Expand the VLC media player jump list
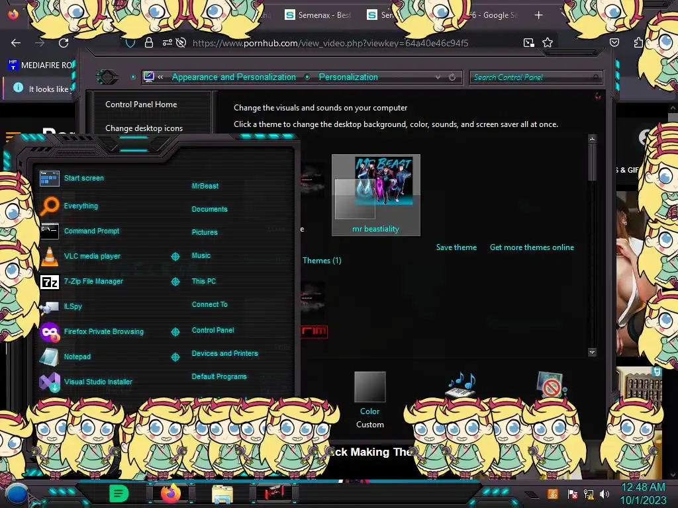The image size is (678, 508). click(x=175, y=257)
